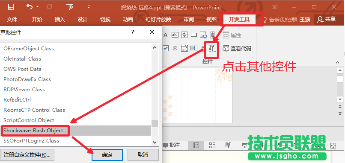The height and width of the screenshot is (163, 345).
Task: Select the 动画 ribbon tab
Action: click(128, 19)
